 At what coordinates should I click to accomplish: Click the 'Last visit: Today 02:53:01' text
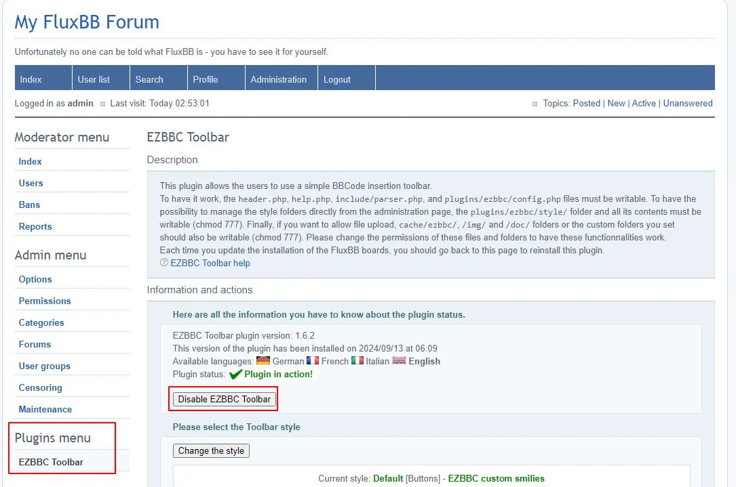point(159,103)
